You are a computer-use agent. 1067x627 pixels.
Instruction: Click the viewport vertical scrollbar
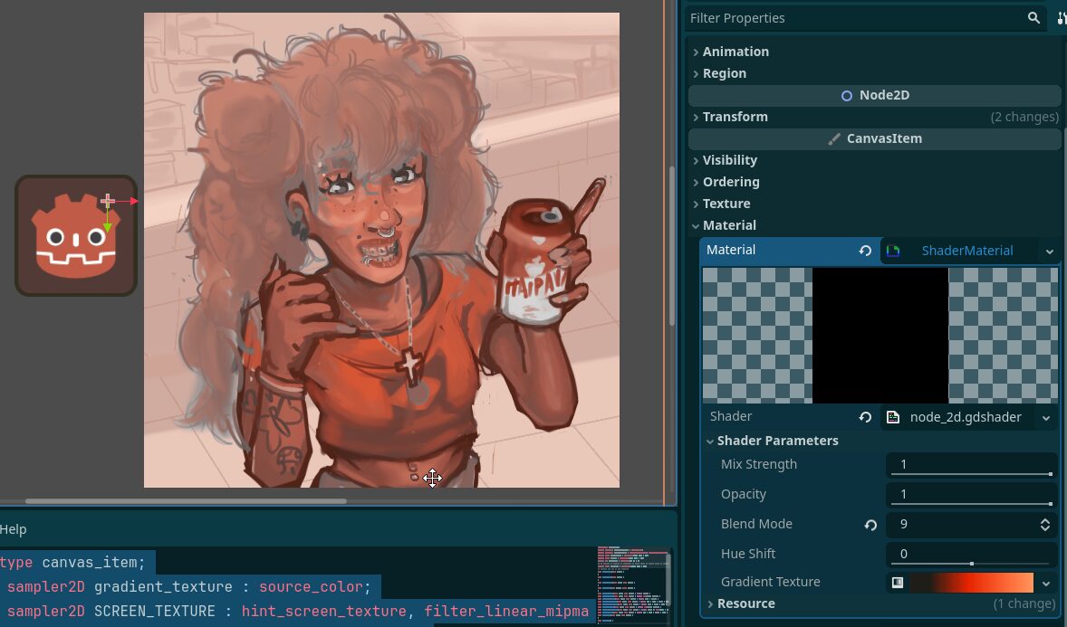pyautogui.click(x=672, y=246)
